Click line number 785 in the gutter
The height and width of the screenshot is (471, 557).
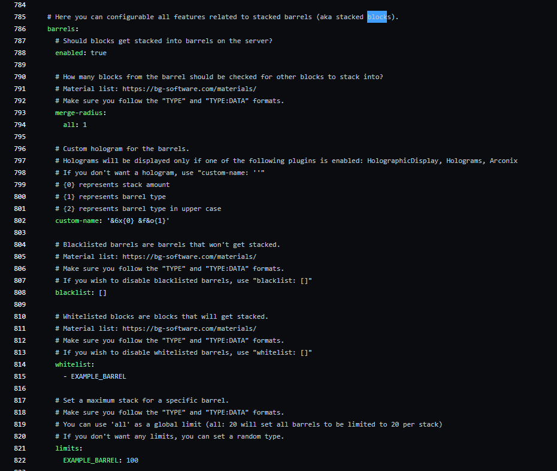point(19,17)
